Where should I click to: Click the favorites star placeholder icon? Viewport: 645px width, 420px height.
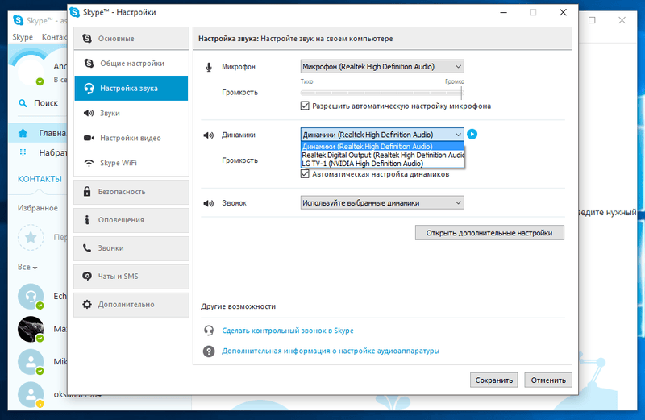(x=31, y=237)
